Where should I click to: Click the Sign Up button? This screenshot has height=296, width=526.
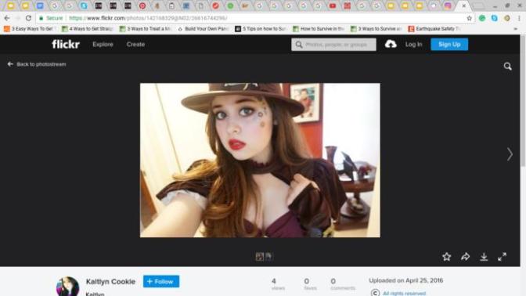point(449,45)
